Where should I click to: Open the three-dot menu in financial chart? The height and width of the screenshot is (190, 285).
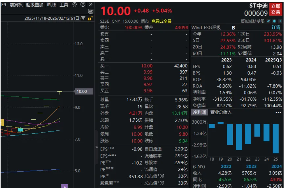[x=278, y=112]
